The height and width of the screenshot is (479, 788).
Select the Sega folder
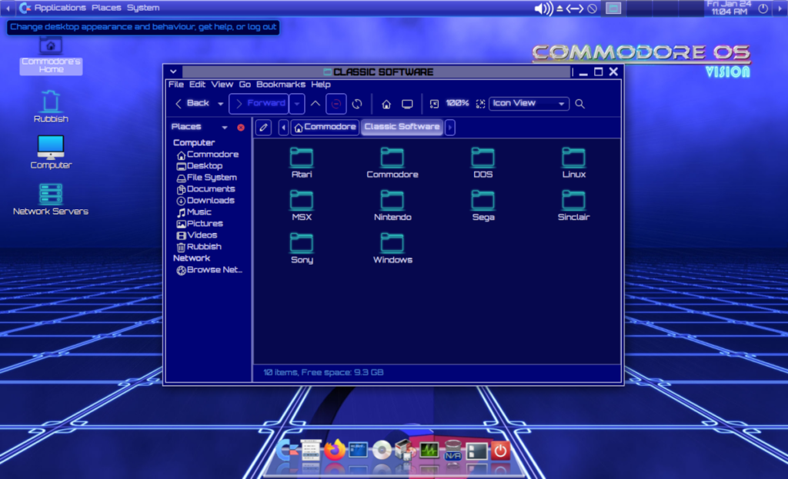pos(483,205)
